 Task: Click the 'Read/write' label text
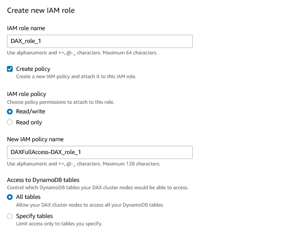(x=31, y=112)
